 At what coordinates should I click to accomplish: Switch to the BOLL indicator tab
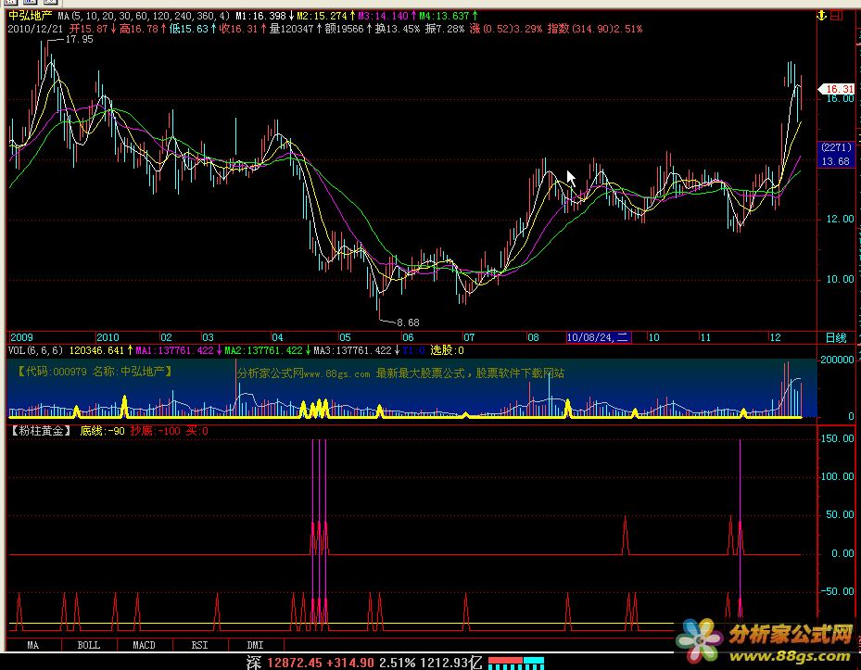coord(89,645)
